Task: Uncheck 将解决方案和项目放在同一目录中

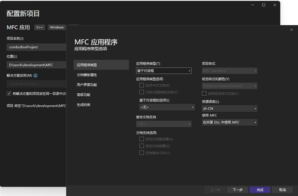Action: [9, 93]
